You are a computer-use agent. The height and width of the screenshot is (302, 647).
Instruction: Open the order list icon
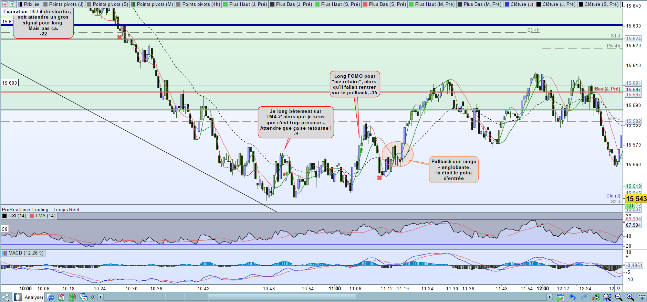[x=61, y=297]
